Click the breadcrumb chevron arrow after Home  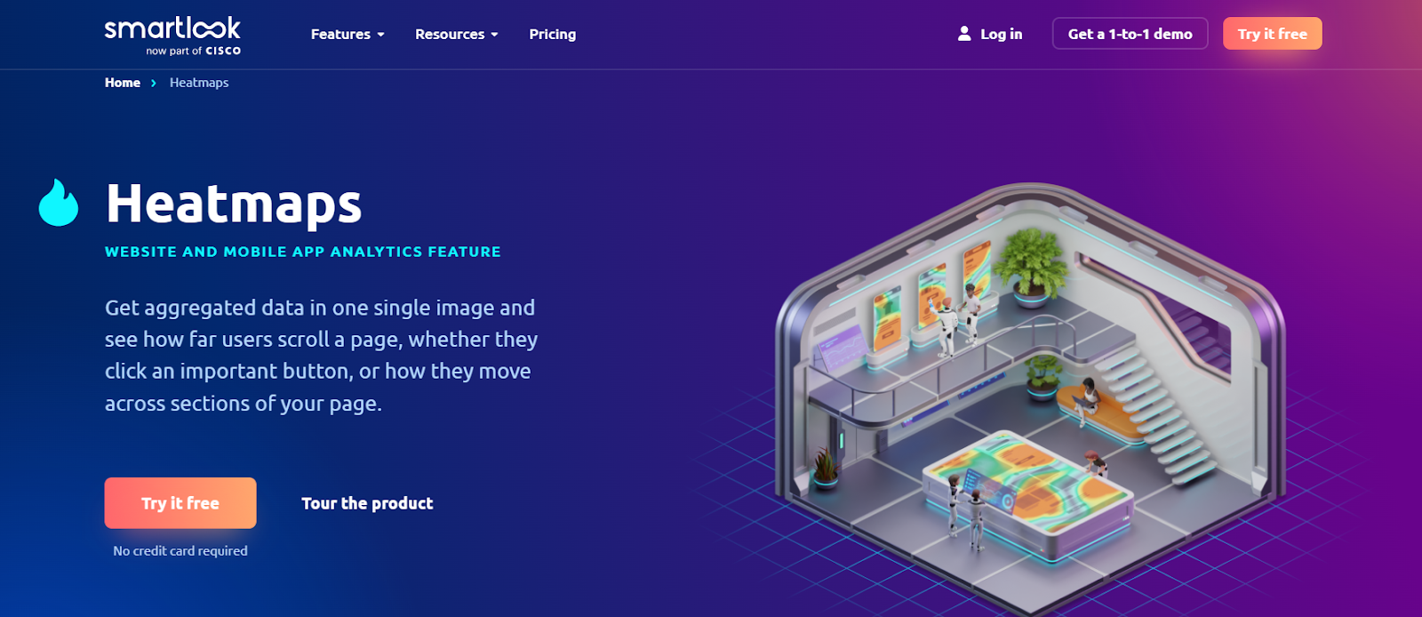pyautogui.click(x=154, y=83)
